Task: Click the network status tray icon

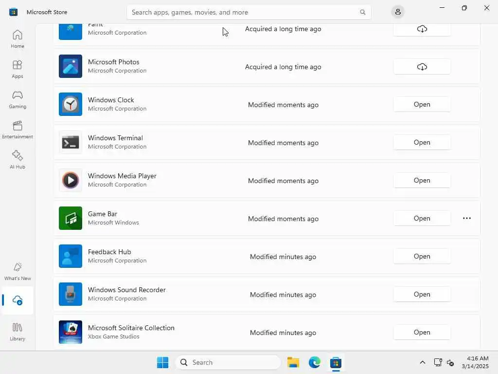Action: (x=438, y=362)
